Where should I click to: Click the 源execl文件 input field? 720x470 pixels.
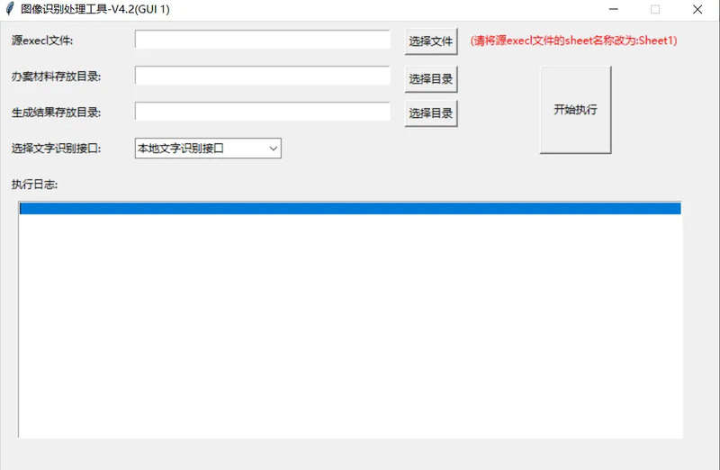coord(263,40)
